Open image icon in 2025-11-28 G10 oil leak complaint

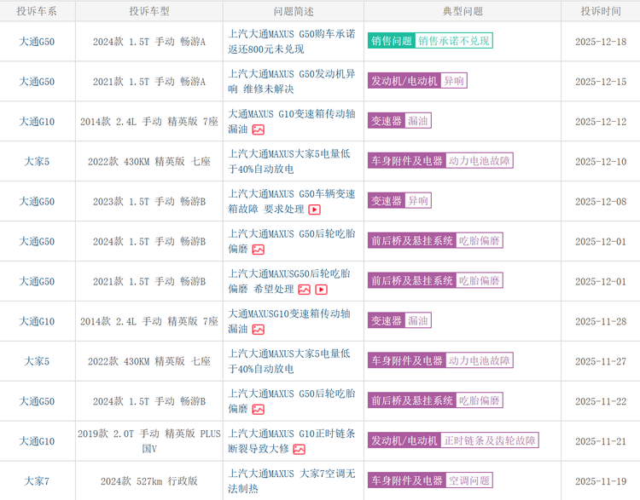(258, 330)
